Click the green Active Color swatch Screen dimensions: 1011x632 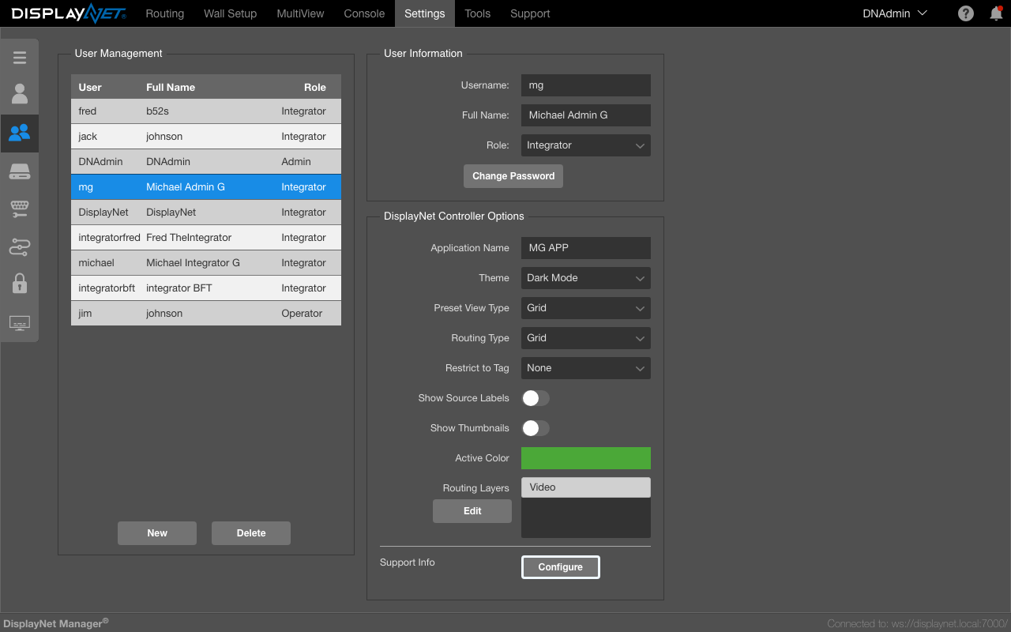(586, 458)
